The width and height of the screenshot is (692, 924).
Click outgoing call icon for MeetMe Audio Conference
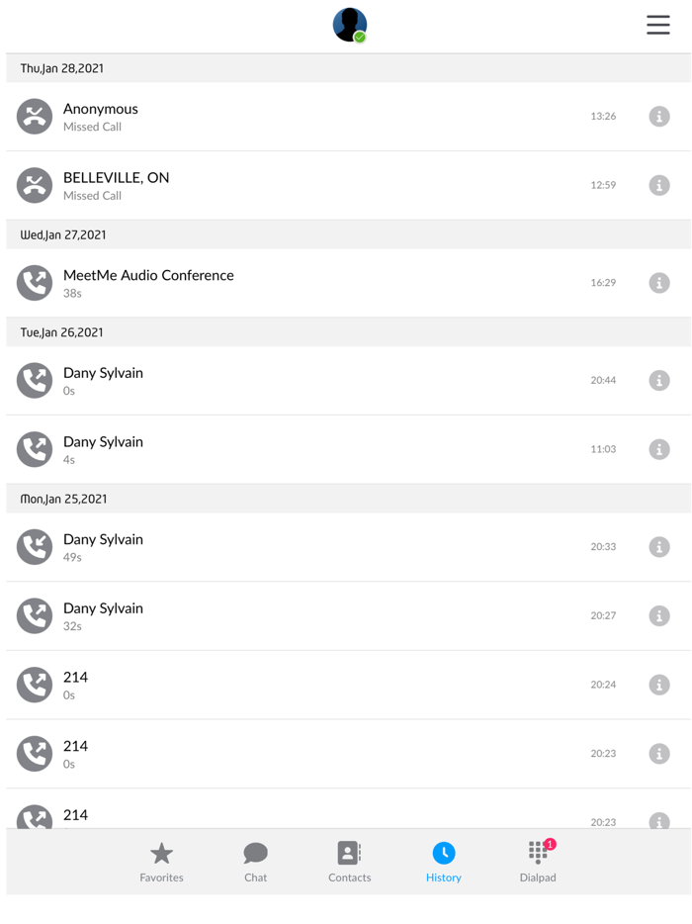tap(35, 283)
